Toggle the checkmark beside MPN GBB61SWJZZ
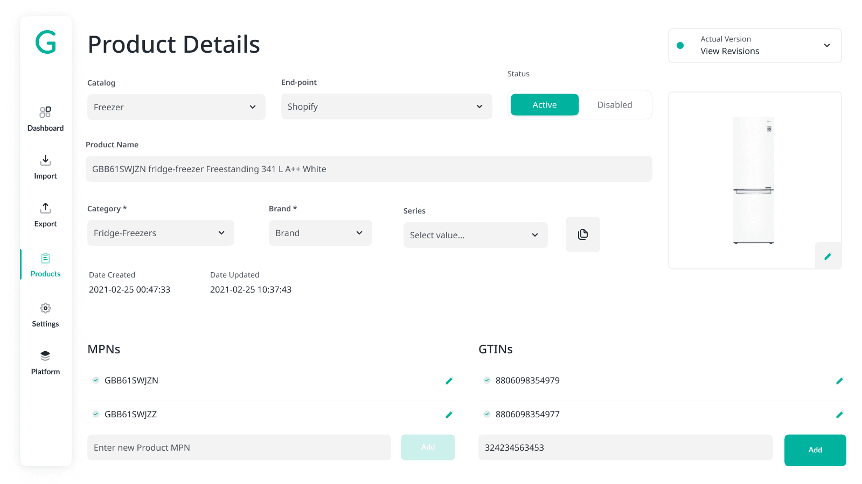 [95, 414]
